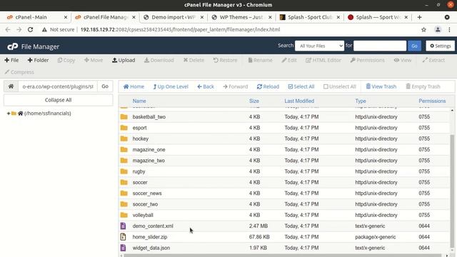
Task: Click the rugby folder icon
Action: click(x=124, y=171)
